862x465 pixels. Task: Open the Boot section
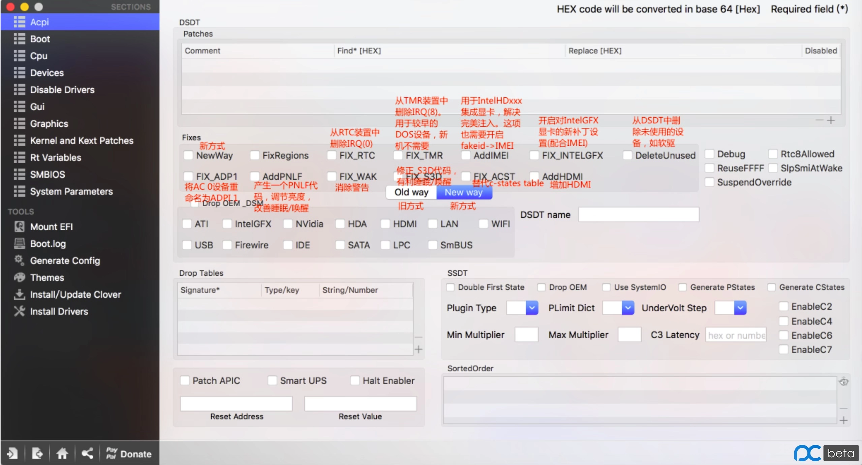pos(80,39)
